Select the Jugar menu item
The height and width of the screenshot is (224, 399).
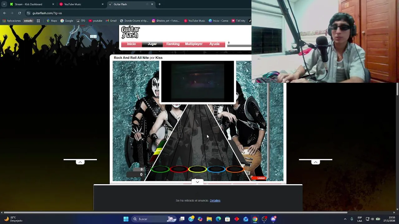click(152, 44)
